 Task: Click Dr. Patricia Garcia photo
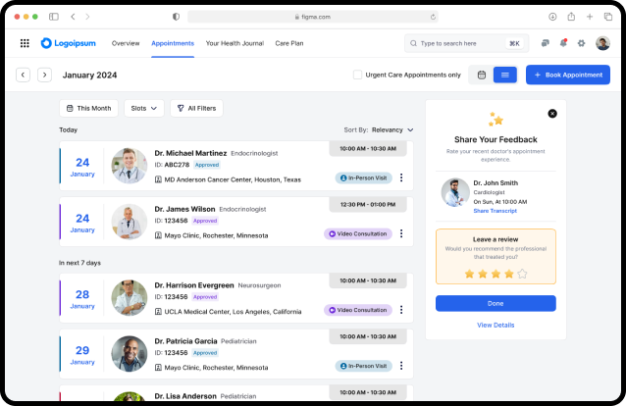click(130, 354)
